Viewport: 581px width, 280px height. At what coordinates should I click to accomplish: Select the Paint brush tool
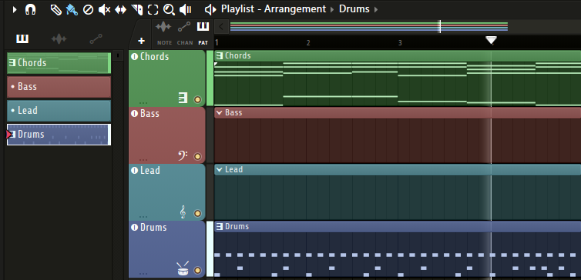pyautogui.click(x=72, y=10)
